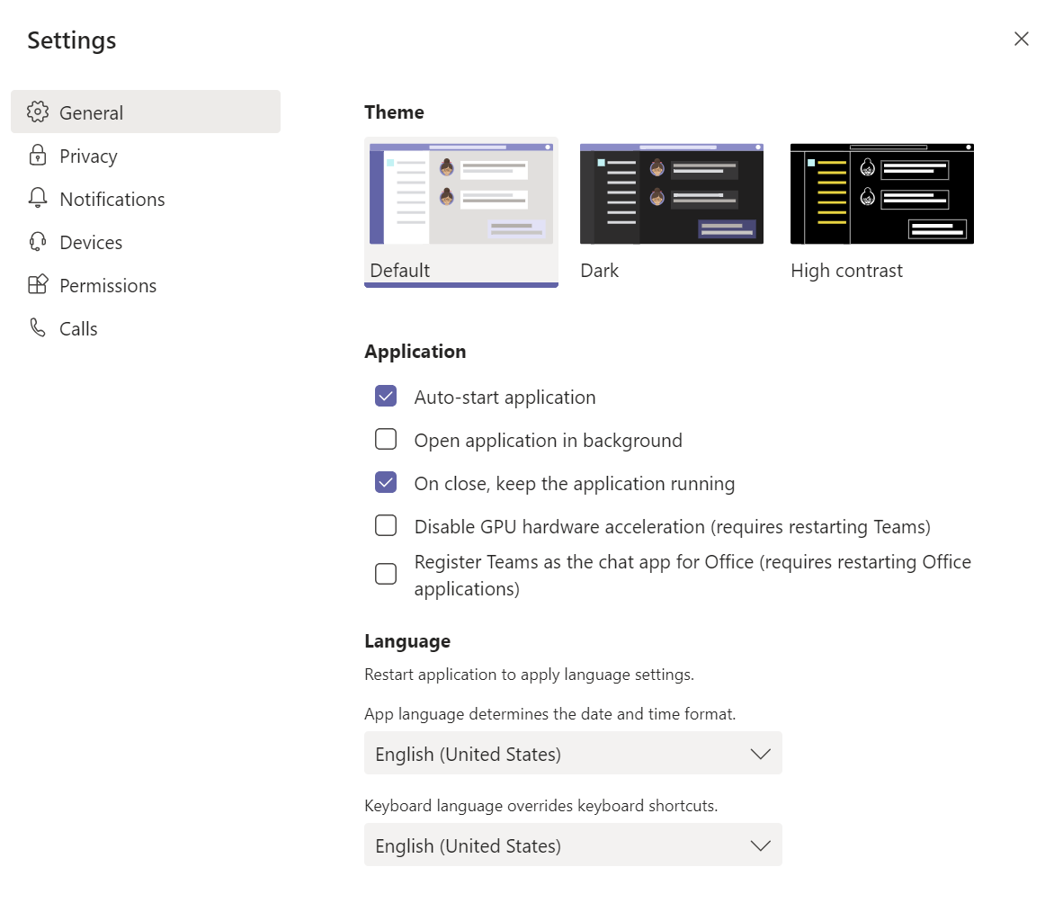1054x903 pixels.
Task: Check Register Teams as chat app for Office
Action: click(x=386, y=574)
